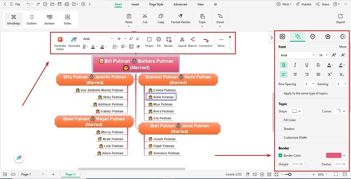Open the Shape dropdown in the Topic section

296,111
